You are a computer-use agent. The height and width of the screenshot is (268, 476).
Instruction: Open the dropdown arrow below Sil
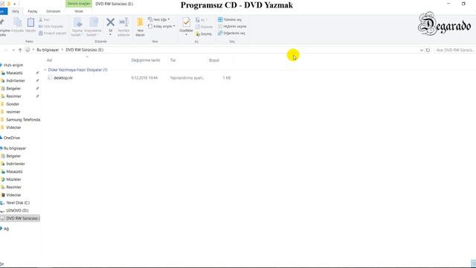click(x=110, y=35)
